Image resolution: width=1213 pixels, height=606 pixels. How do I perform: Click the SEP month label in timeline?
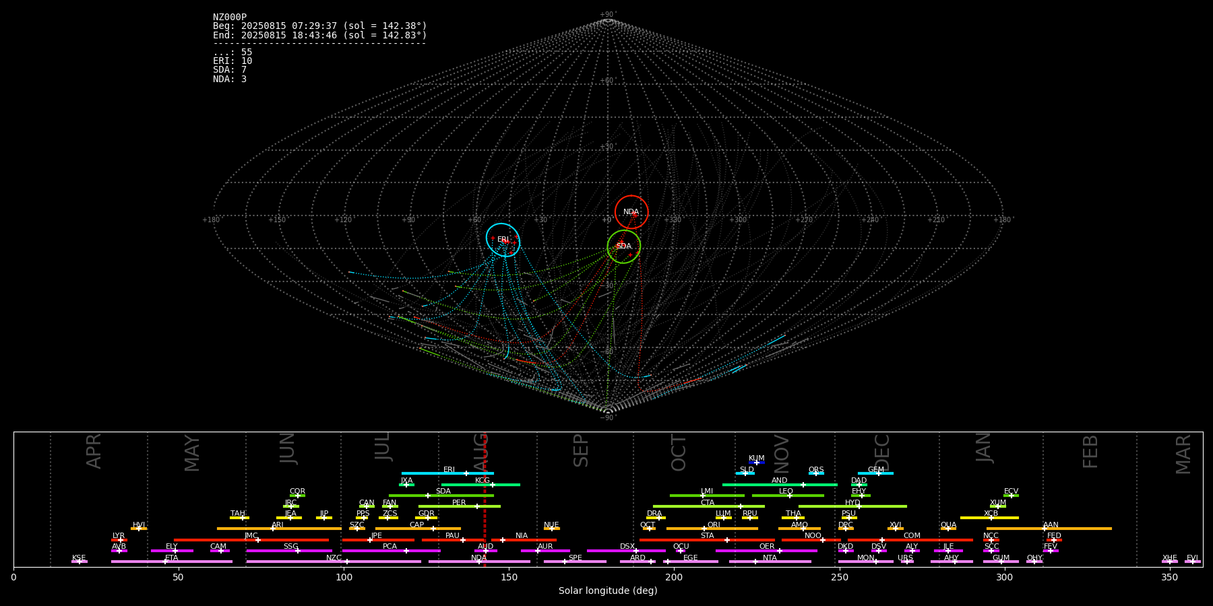pos(581,450)
